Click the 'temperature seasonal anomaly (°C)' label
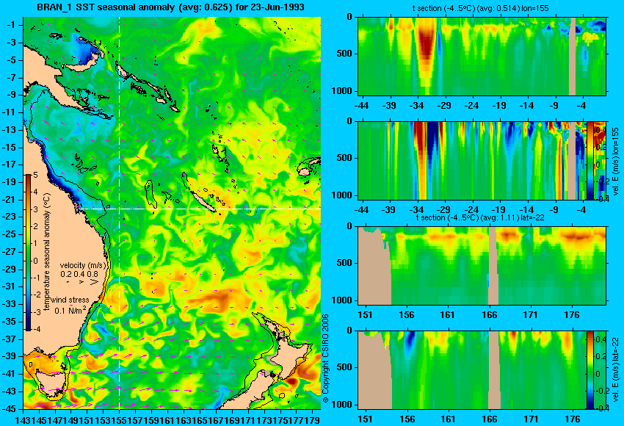Image resolution: width=624 pixels, height=426 pixels. tap(46, 252)
